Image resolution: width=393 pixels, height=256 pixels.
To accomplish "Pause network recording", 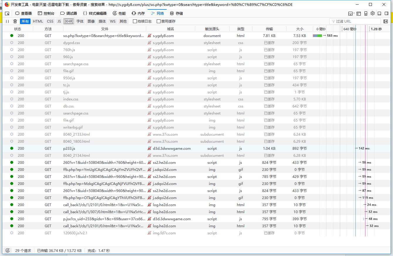I will coord(7,21).
